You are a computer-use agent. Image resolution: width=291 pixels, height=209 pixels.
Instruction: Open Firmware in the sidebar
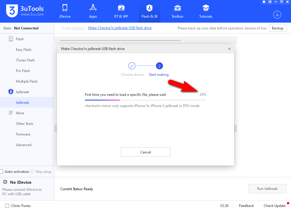point(23,134)
